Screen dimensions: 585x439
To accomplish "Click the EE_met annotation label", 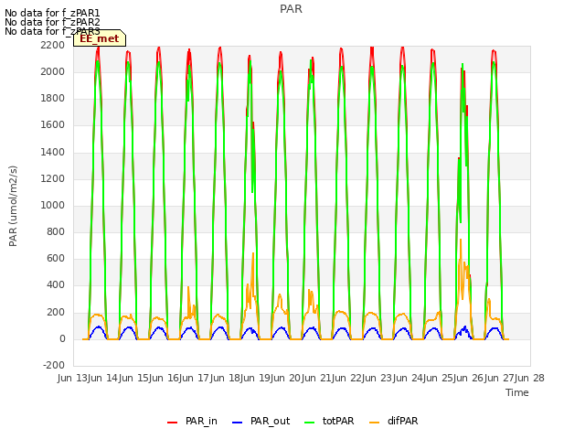I will tap(100, 38).
